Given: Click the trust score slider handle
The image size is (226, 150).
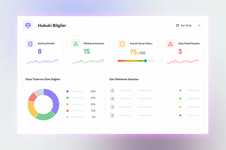Looking at the screenshot, I should [x=145, y=61].
